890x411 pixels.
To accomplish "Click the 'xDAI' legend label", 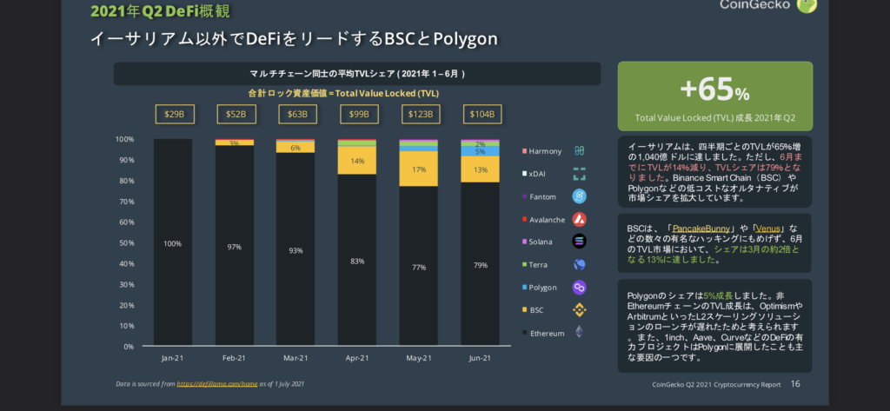I will [537, 175].
